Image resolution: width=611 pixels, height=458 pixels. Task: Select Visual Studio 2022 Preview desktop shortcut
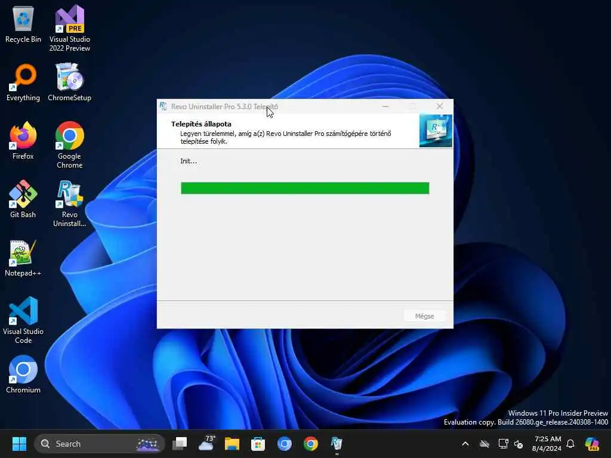pos(69,28)
